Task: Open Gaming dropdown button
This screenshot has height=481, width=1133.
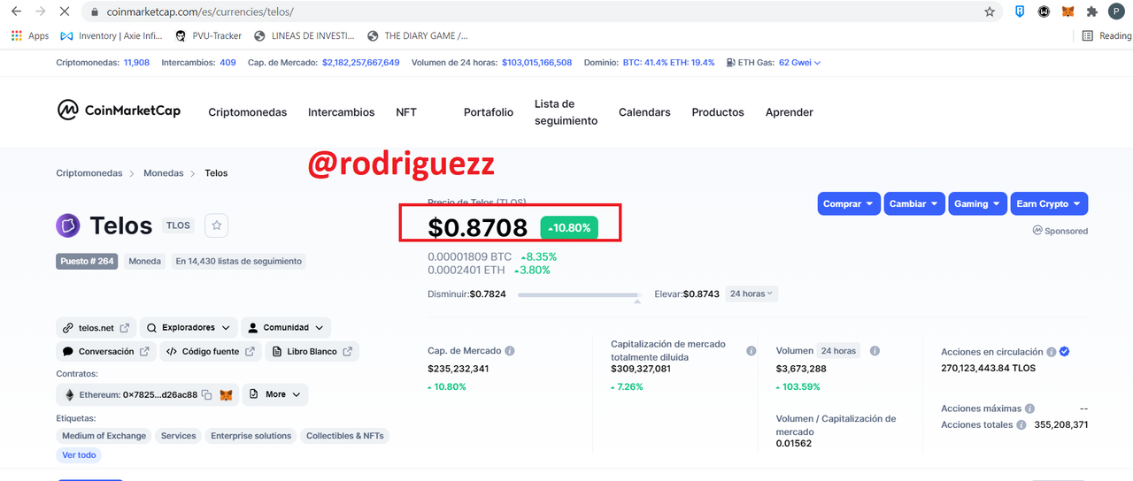Action: click(978, 203)
